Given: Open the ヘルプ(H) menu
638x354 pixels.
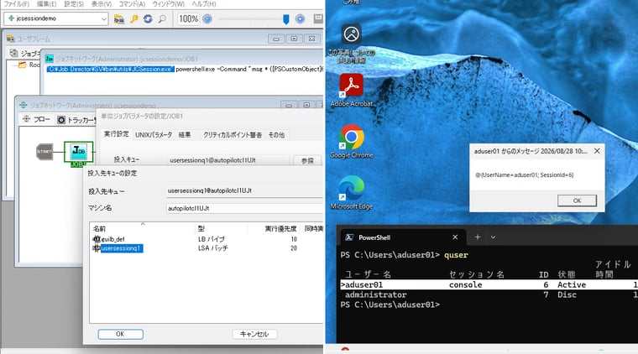Looking at the screenshot, I should (203, 3).
